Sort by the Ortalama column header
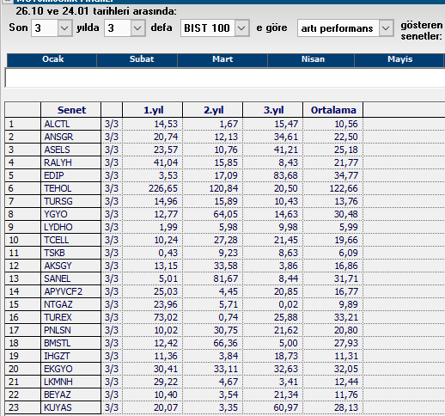 [333, 110]
